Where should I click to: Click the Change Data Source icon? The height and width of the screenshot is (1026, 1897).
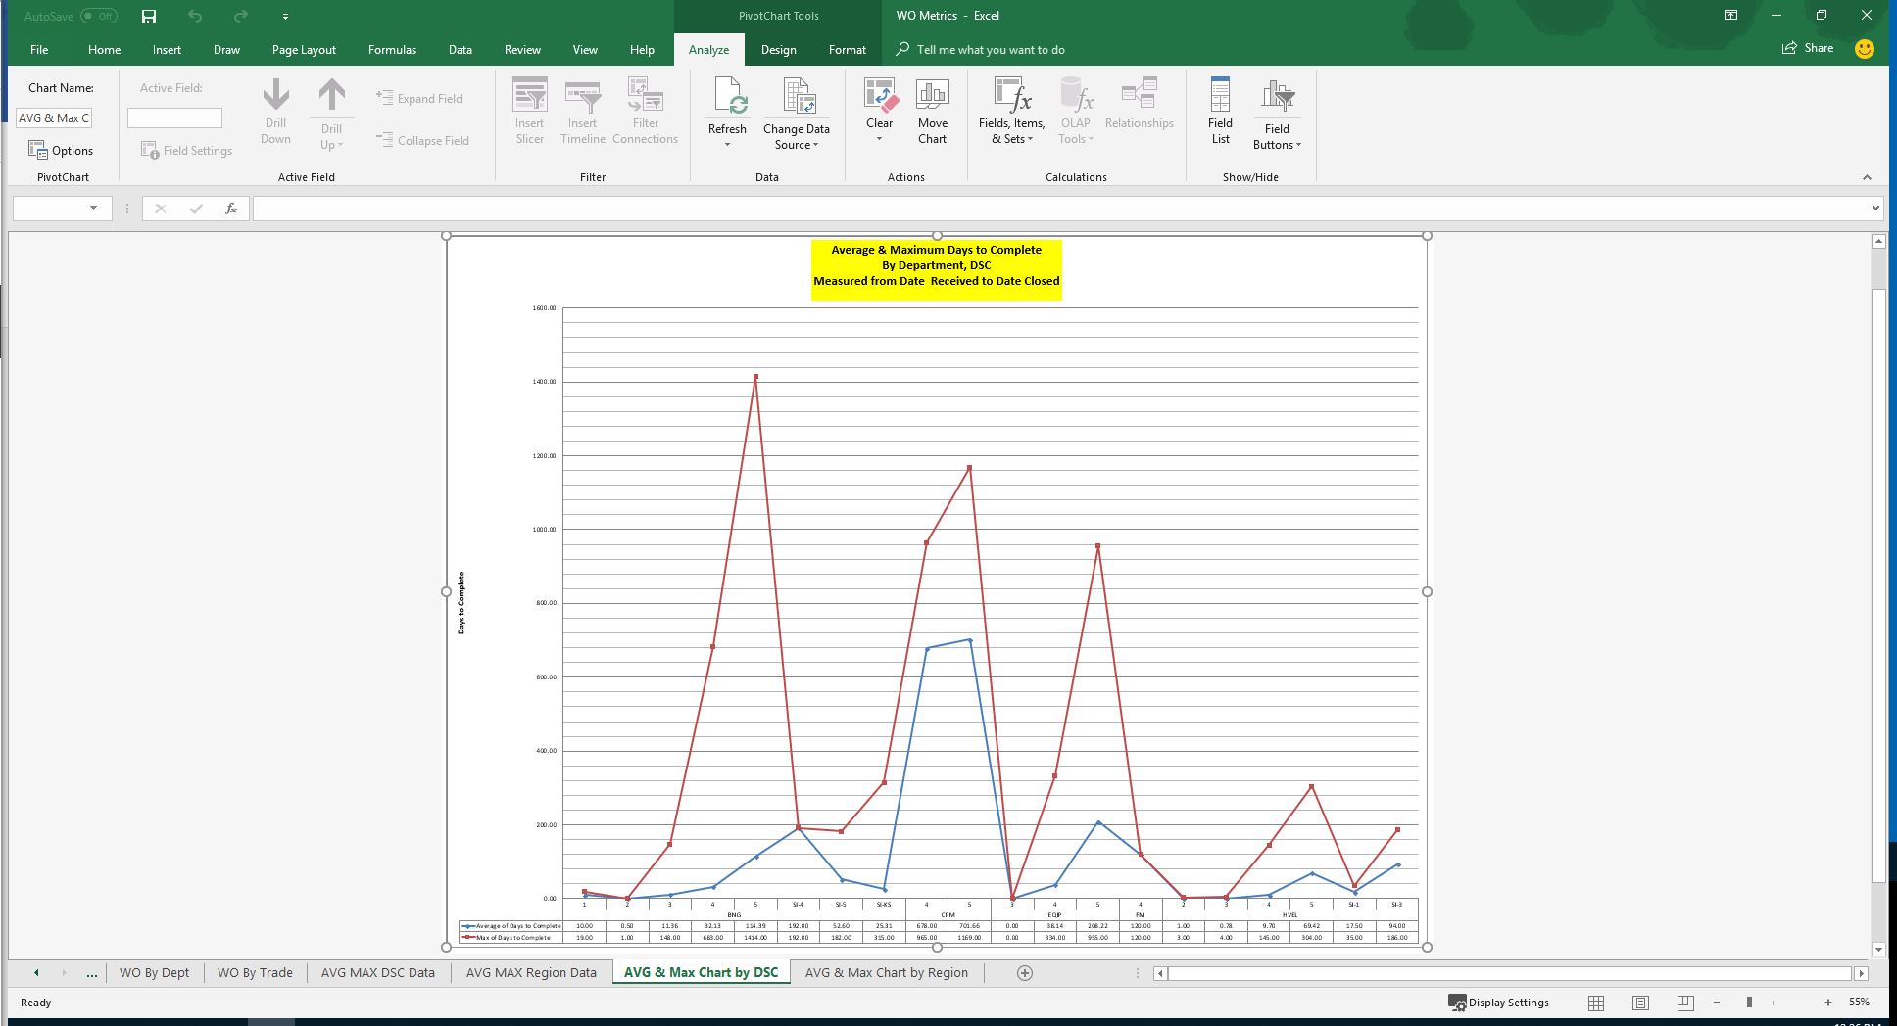798,96
